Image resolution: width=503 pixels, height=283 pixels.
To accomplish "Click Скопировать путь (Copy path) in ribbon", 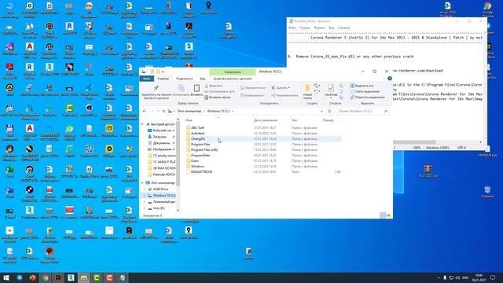I will (x=219, y=91).
